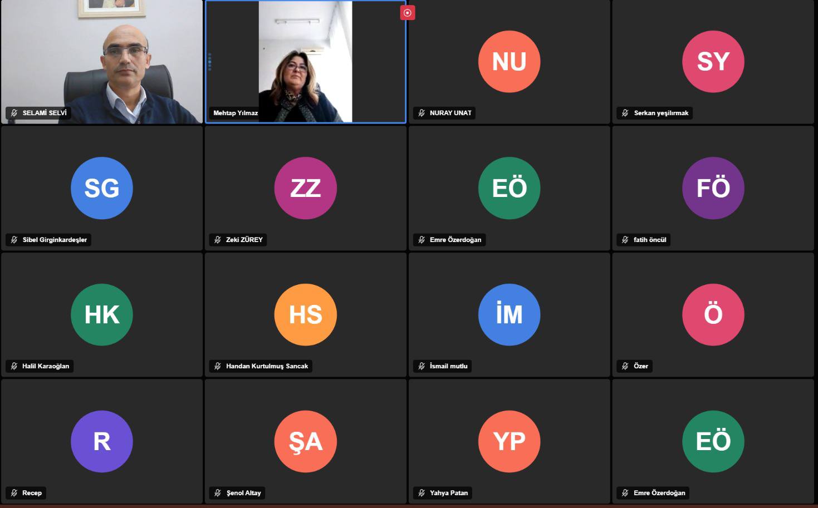Select the SY avatar of Serkan yeşilırmak
818x508 pixels.
tap(713, 61)
